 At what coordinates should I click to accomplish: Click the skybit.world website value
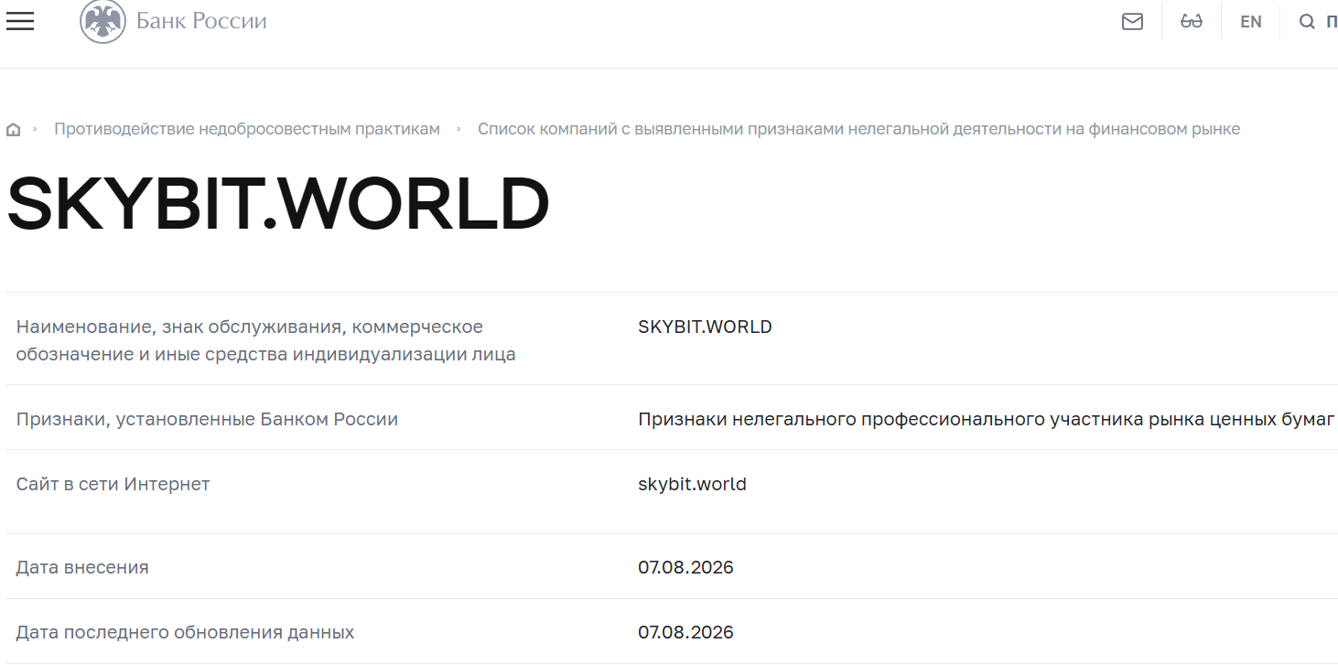coord(692,484)
